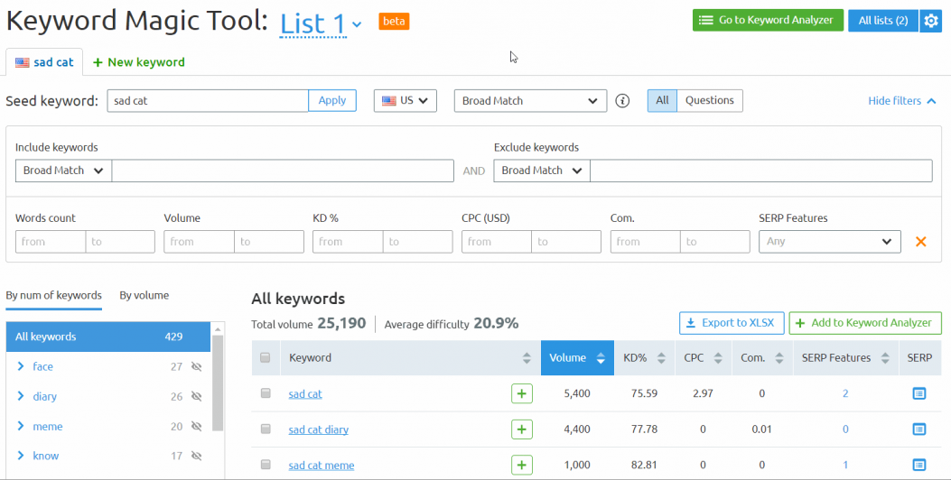
Task: Add 'sad cat' with green plus icon
Action: 522,394
